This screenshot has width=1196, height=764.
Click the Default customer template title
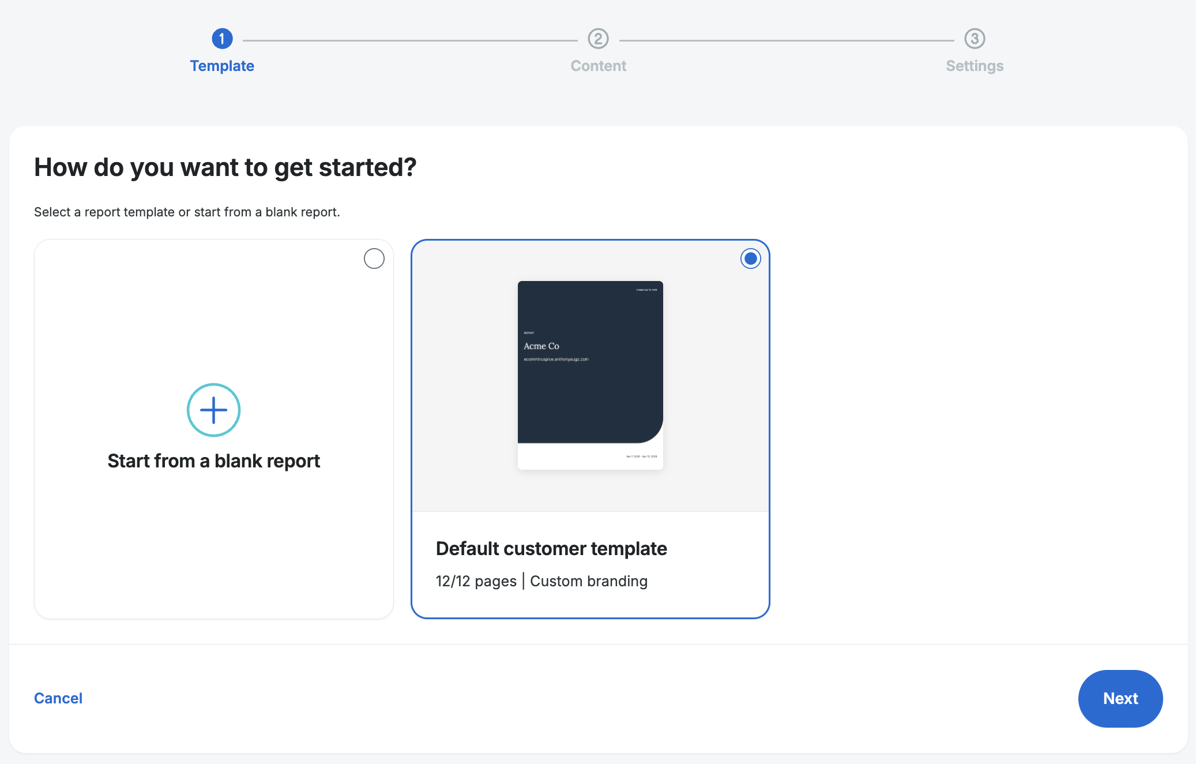click(x=551, y=548)
